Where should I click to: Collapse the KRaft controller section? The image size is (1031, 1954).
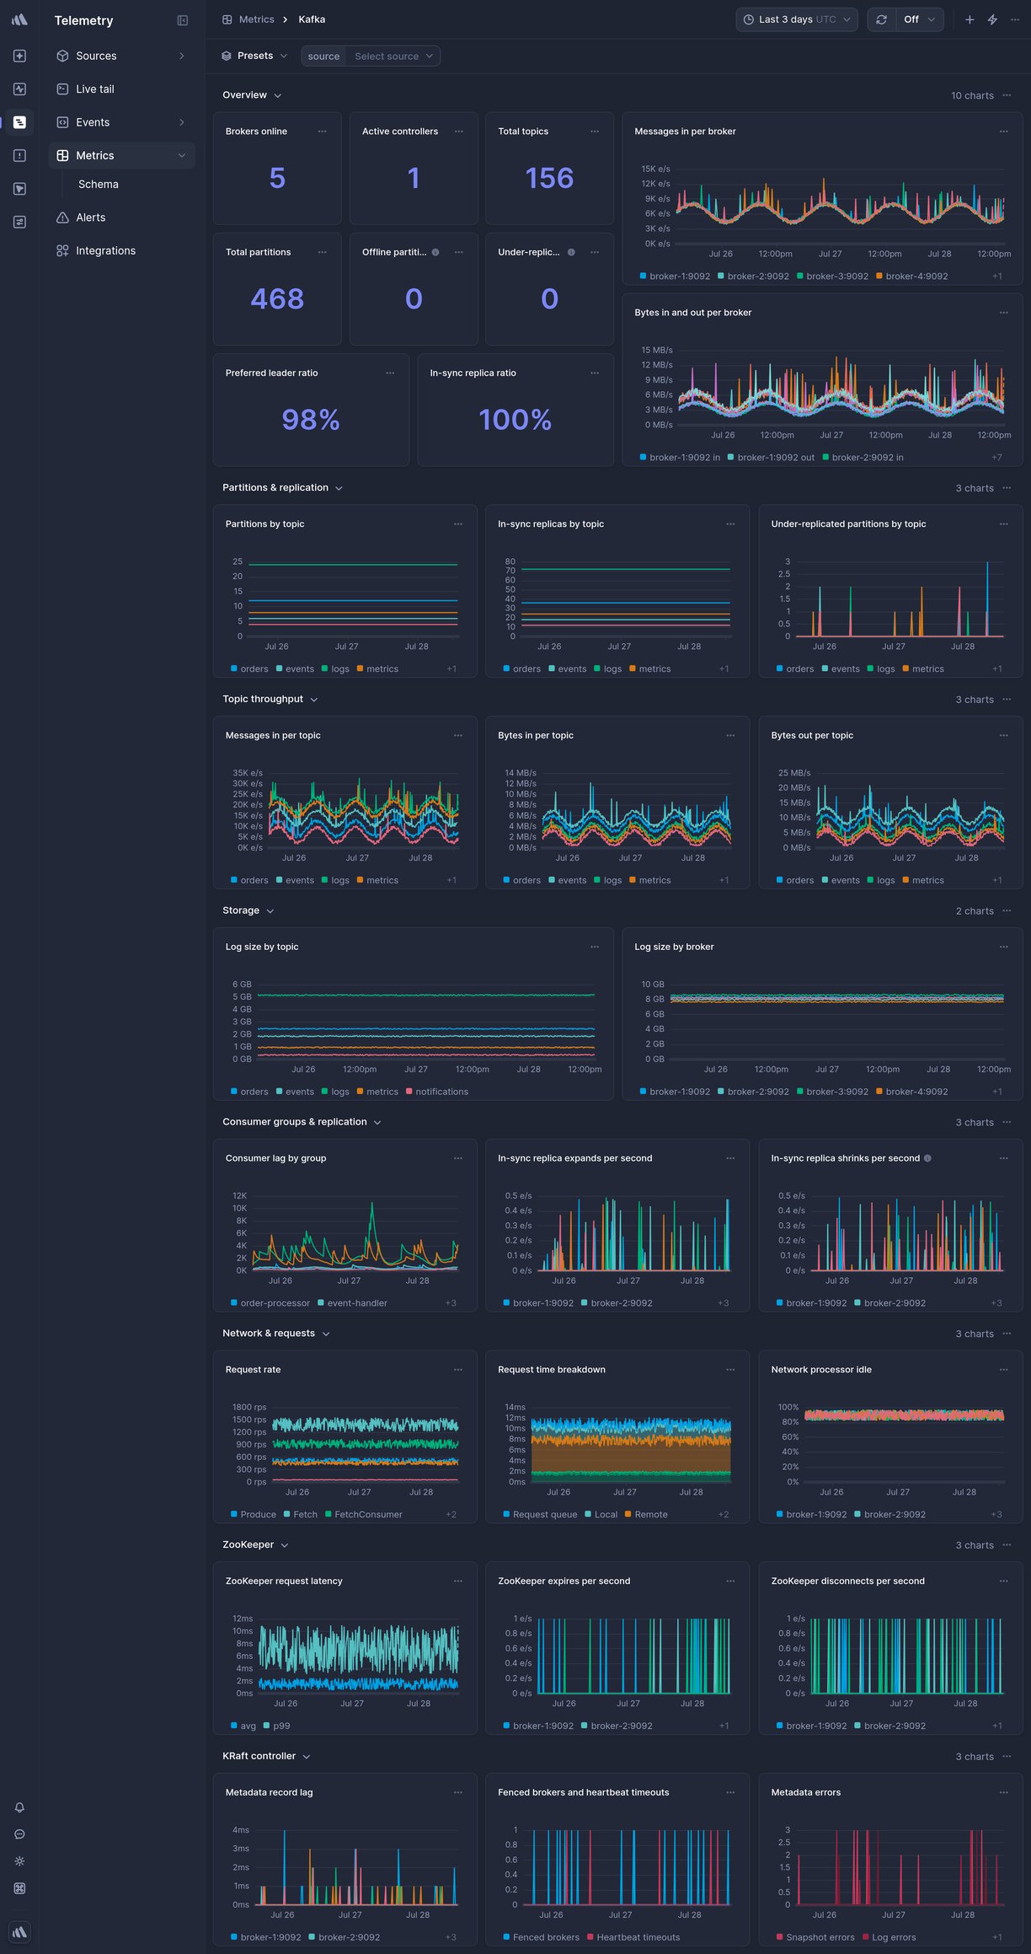point(266,1757)
